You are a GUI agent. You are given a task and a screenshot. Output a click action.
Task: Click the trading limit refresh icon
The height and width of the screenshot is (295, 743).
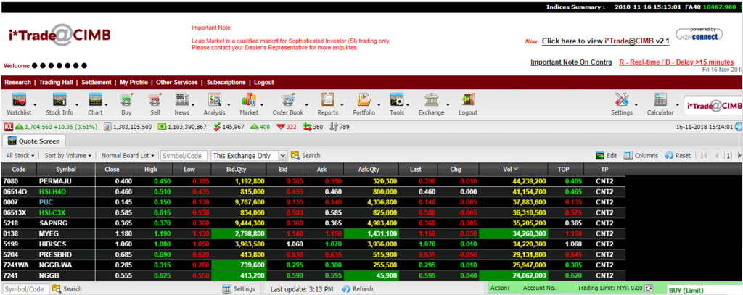click(649, 288)
